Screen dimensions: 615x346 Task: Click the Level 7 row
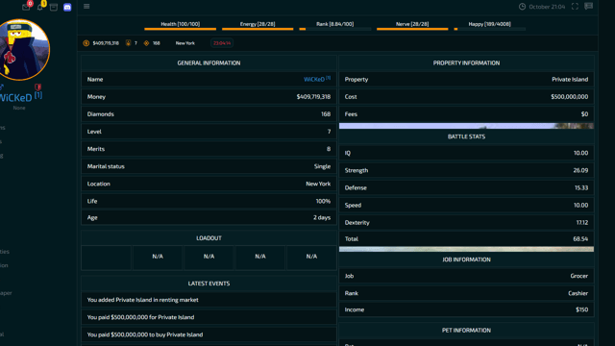(209, 132)
